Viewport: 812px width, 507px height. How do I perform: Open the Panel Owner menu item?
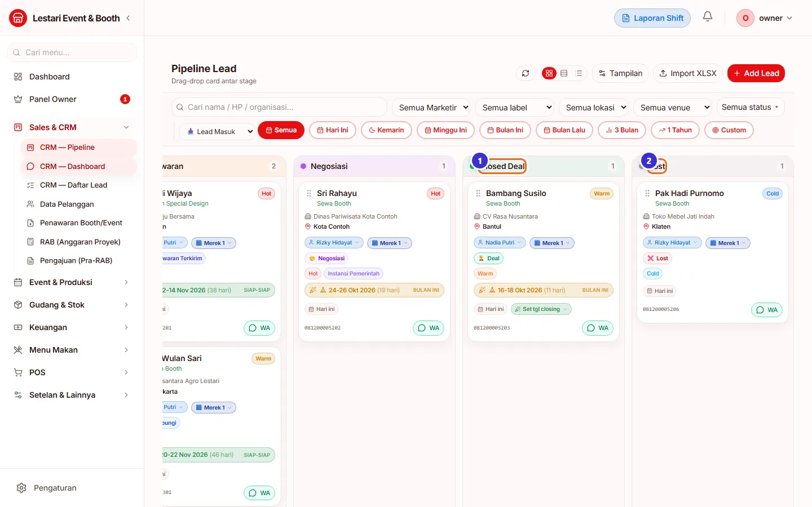(72, 99)
